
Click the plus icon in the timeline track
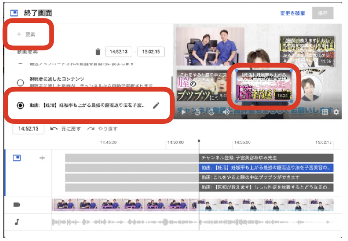pos(42,158)
